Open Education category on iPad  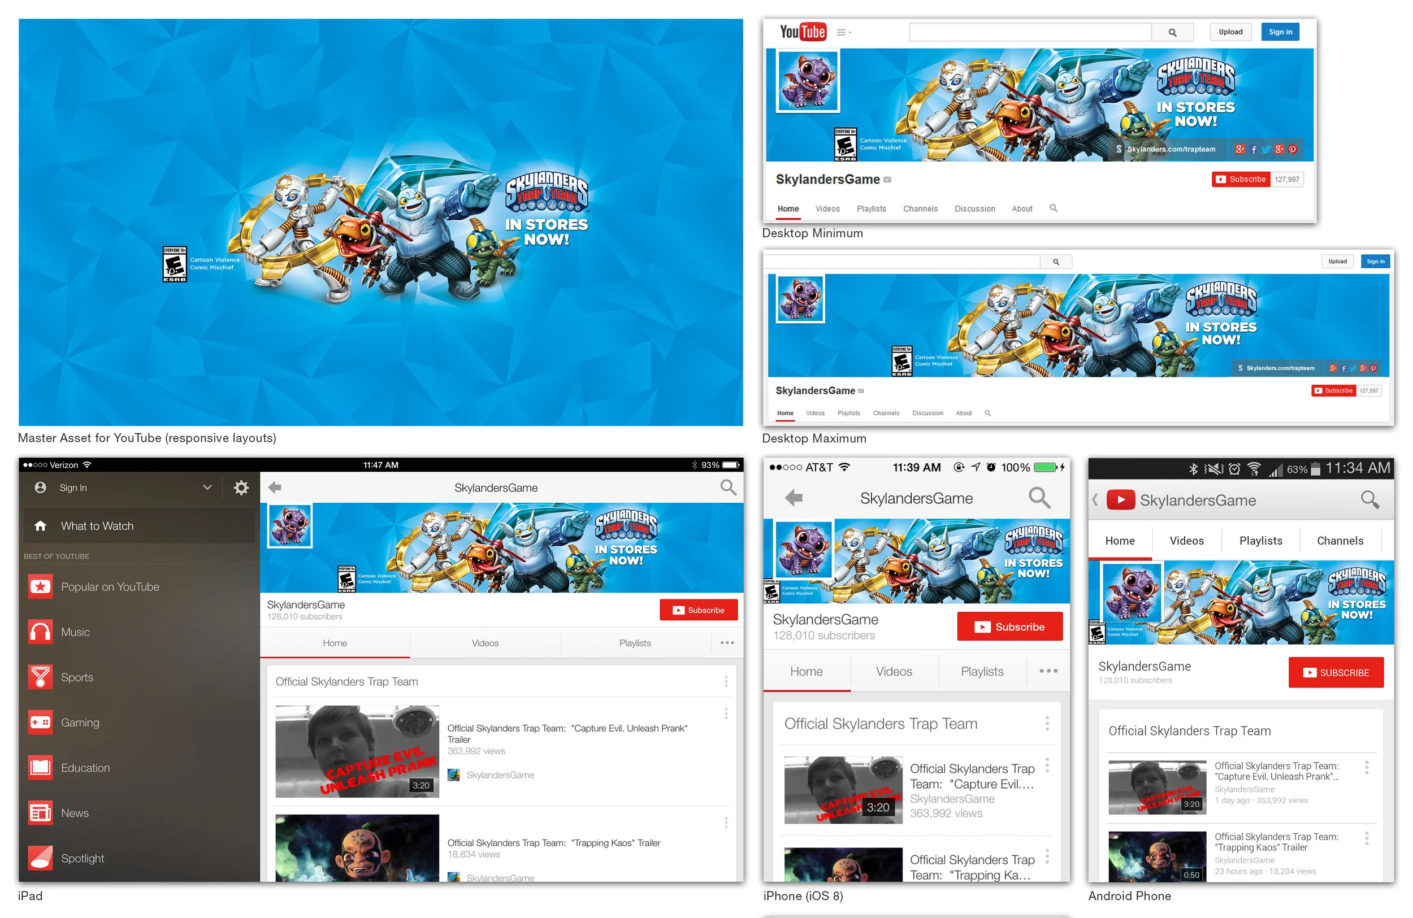[x=139, y=768]
